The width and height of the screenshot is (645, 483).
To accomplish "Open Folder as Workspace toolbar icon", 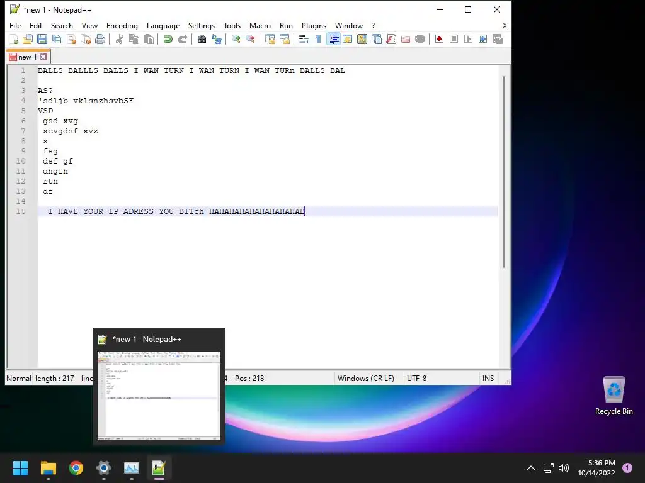I will 406,40.
